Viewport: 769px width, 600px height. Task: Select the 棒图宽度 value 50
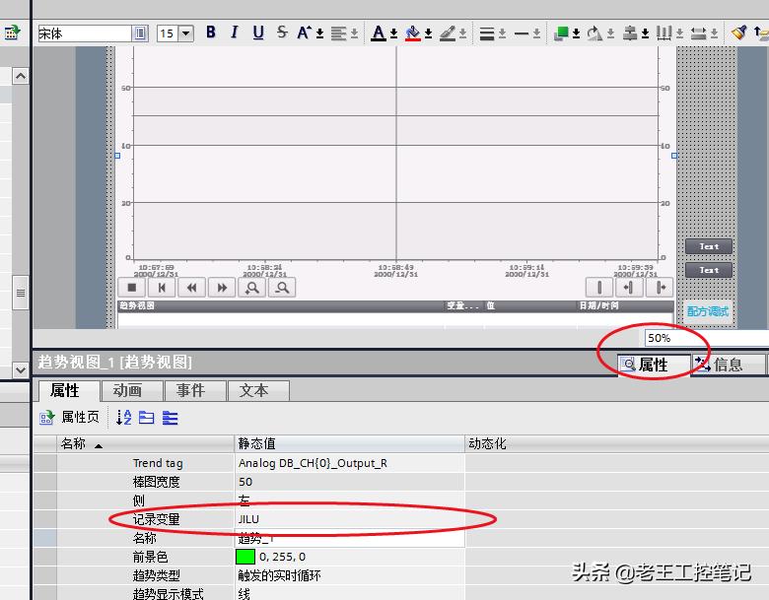(x=350, y=482)
